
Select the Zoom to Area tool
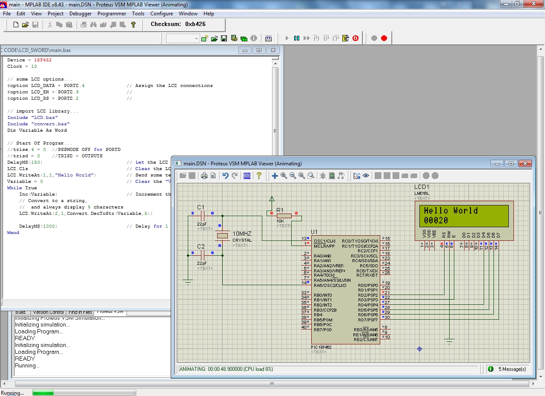point(311,176)
